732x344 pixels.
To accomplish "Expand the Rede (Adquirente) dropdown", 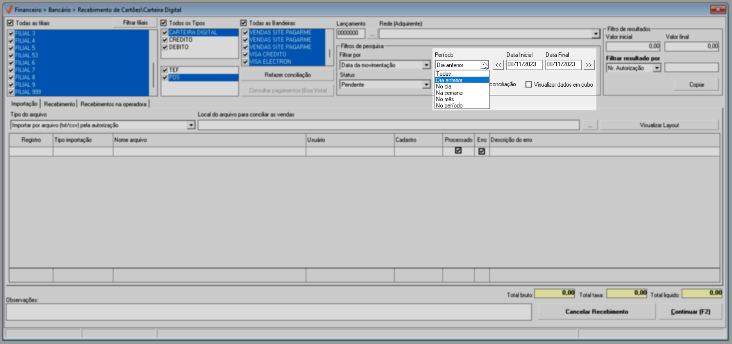I will [595, 34].
